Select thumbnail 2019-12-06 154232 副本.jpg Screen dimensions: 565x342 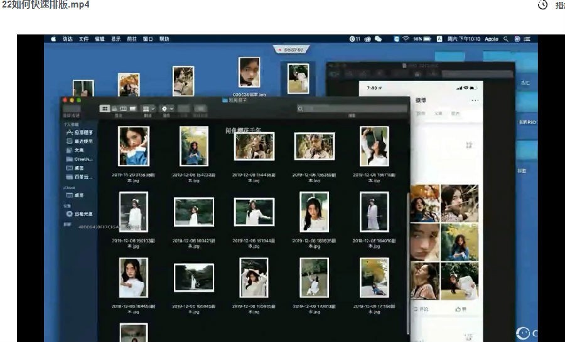click(x=194, y=146)
